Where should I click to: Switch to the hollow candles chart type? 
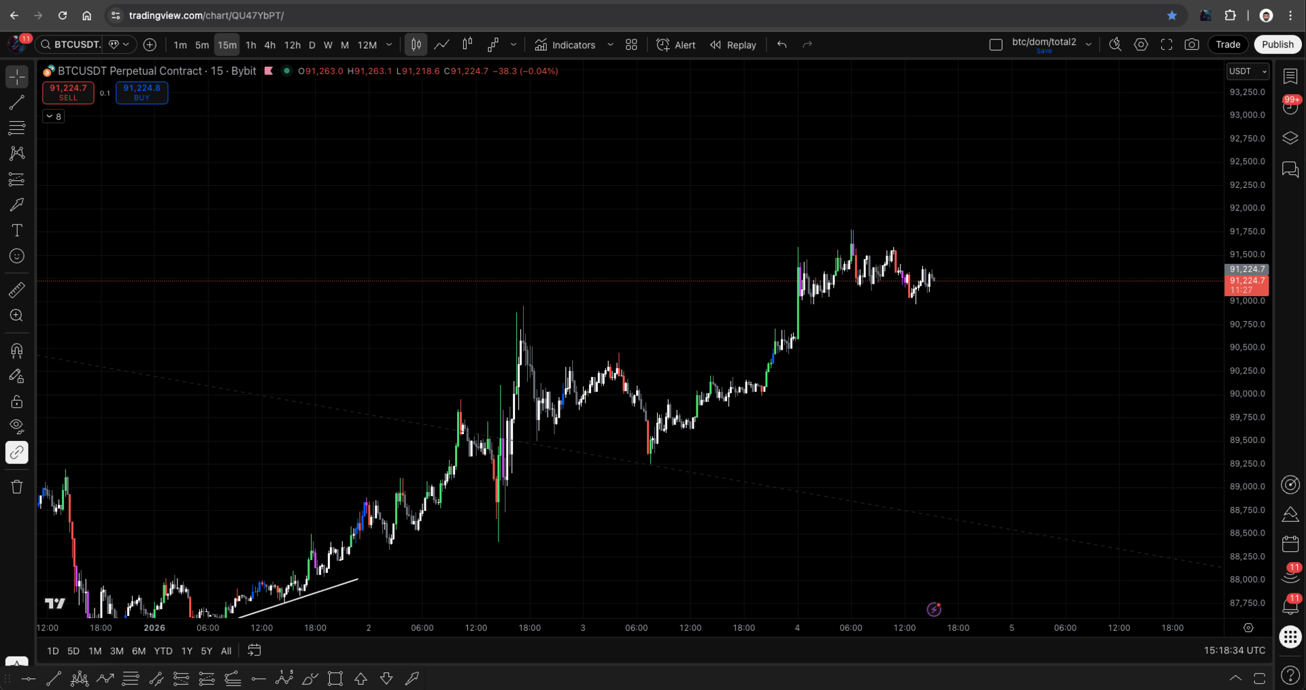coord(467,44)
